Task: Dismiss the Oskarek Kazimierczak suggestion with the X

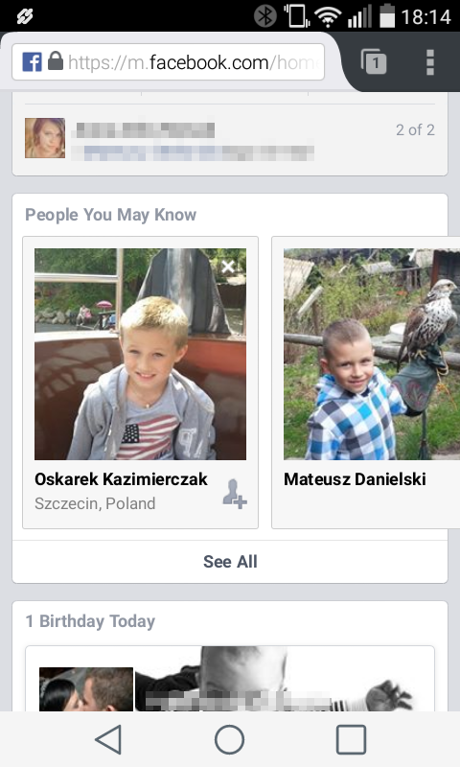Action: [228, 267]
